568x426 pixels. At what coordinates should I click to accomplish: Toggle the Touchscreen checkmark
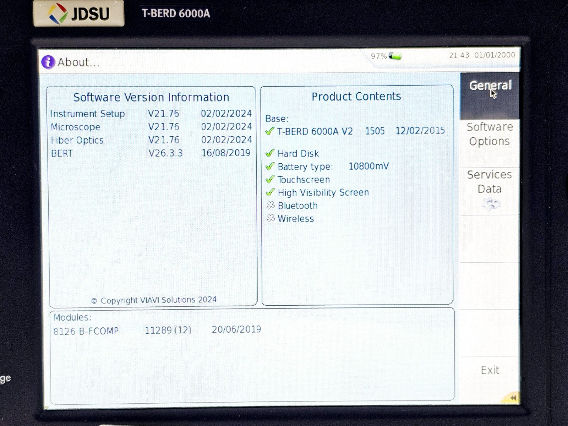click(270, 180)
